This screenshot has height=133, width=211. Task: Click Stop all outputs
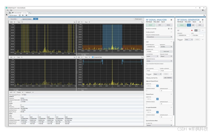tap(13, 15)
